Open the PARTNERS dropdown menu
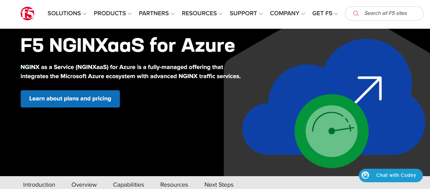 [156, 14]
